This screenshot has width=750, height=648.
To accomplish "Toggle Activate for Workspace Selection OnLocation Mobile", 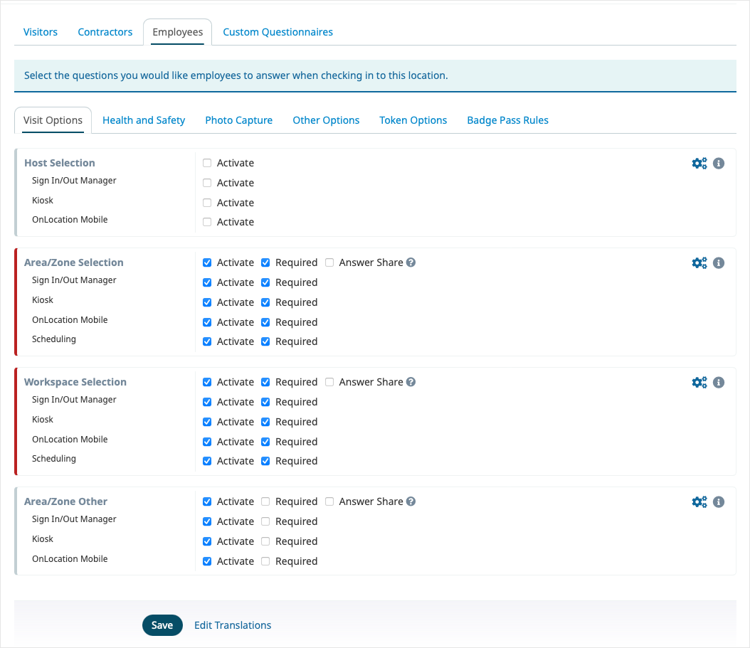I will coord(207,442).
